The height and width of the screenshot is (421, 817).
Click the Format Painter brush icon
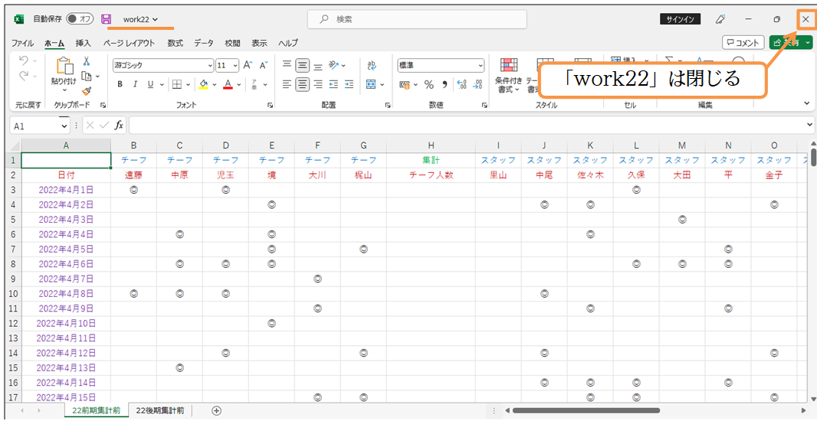(x=87, y=90)
